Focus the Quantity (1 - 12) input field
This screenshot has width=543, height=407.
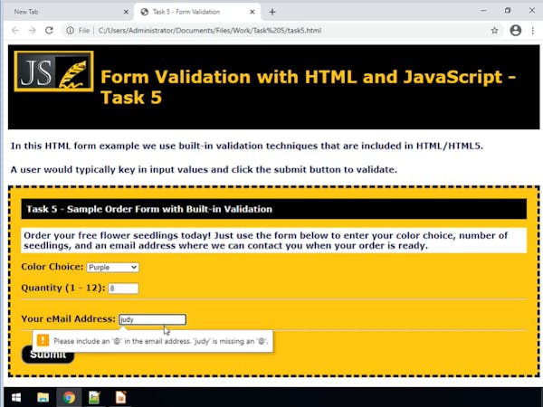pyautogui.click(x=123, y=289)
